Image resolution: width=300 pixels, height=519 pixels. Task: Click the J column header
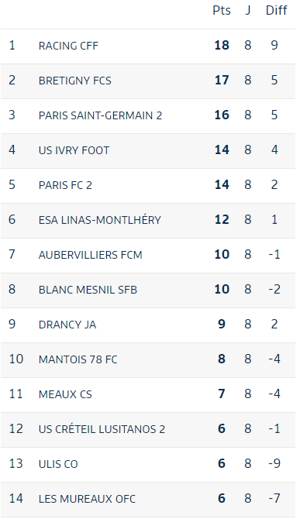tap(248, 11)
